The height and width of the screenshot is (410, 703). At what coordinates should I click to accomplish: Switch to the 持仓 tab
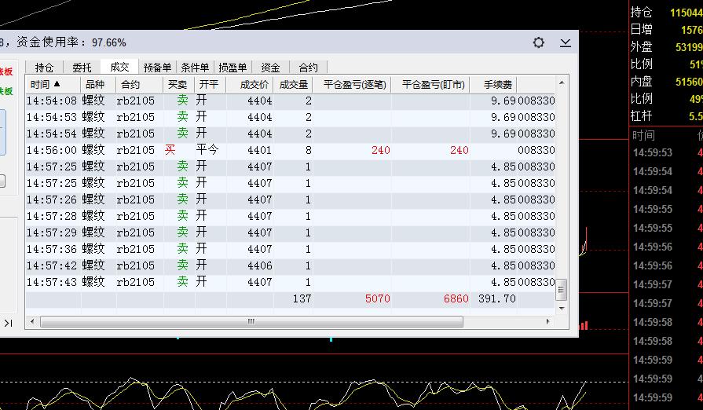tap(45, 68)
